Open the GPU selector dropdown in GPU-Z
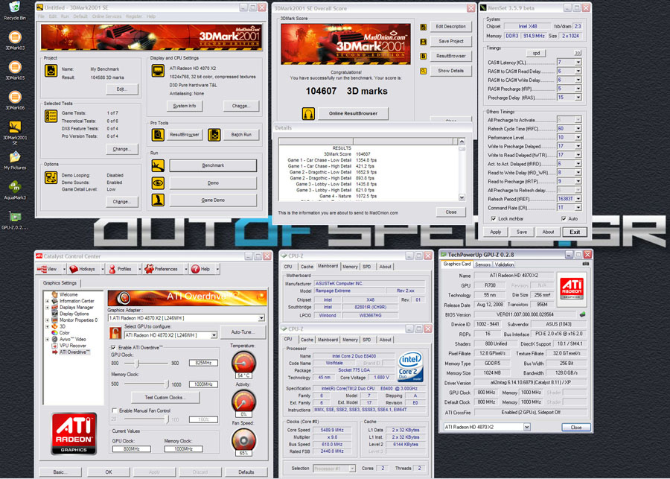670x479 pixels. click(x=527, y=427)
